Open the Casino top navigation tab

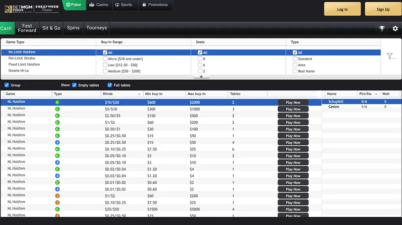pyautogui.click(x=99, y=5)
